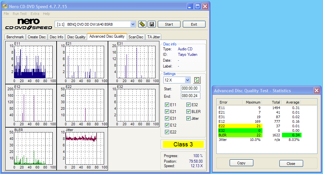Click the floppy disk save icon
323x174 pixels.
(152, 24)
